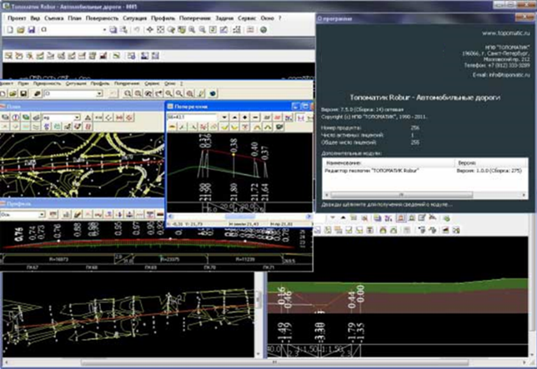The width and height of the screenshot is (537, 369).
Task: Open the Поперечник menu in main menu bar
Action: point(194,18)
